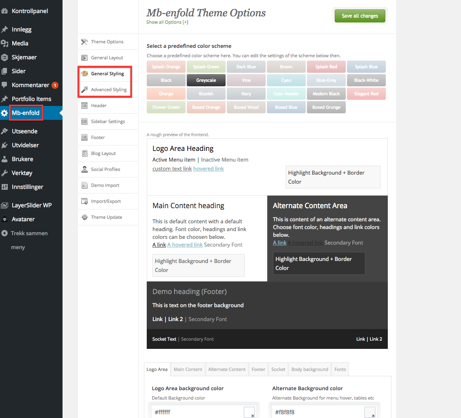Screen dimensions: 461x418
Task: Switch to the Footer color tab
Action: tap(258, 369)
